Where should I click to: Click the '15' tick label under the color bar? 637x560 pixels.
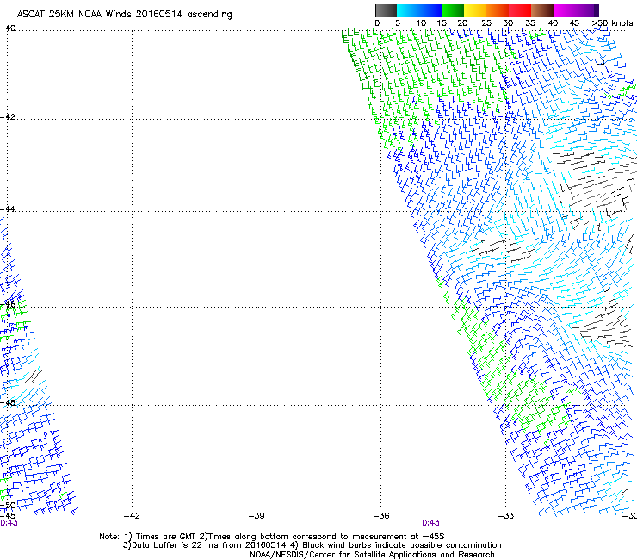(x=442, y=23)
